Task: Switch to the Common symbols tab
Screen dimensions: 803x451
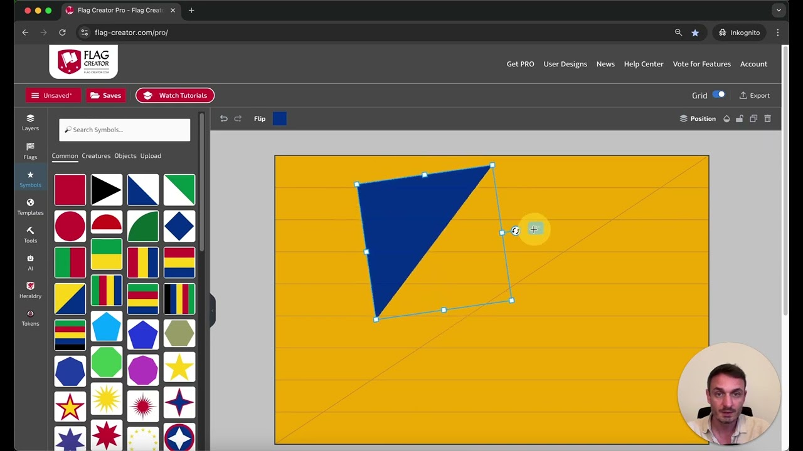Action: (x=65, y=156)
